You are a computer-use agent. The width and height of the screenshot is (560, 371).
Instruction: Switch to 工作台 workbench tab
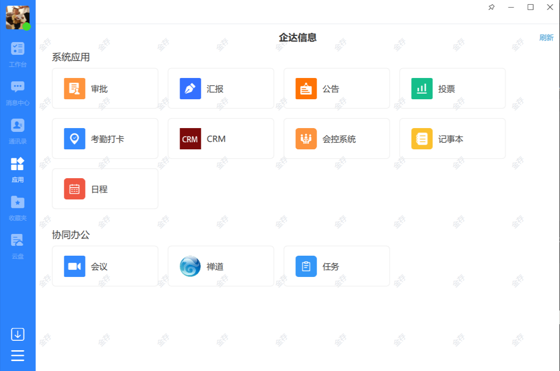coord(17,54)
